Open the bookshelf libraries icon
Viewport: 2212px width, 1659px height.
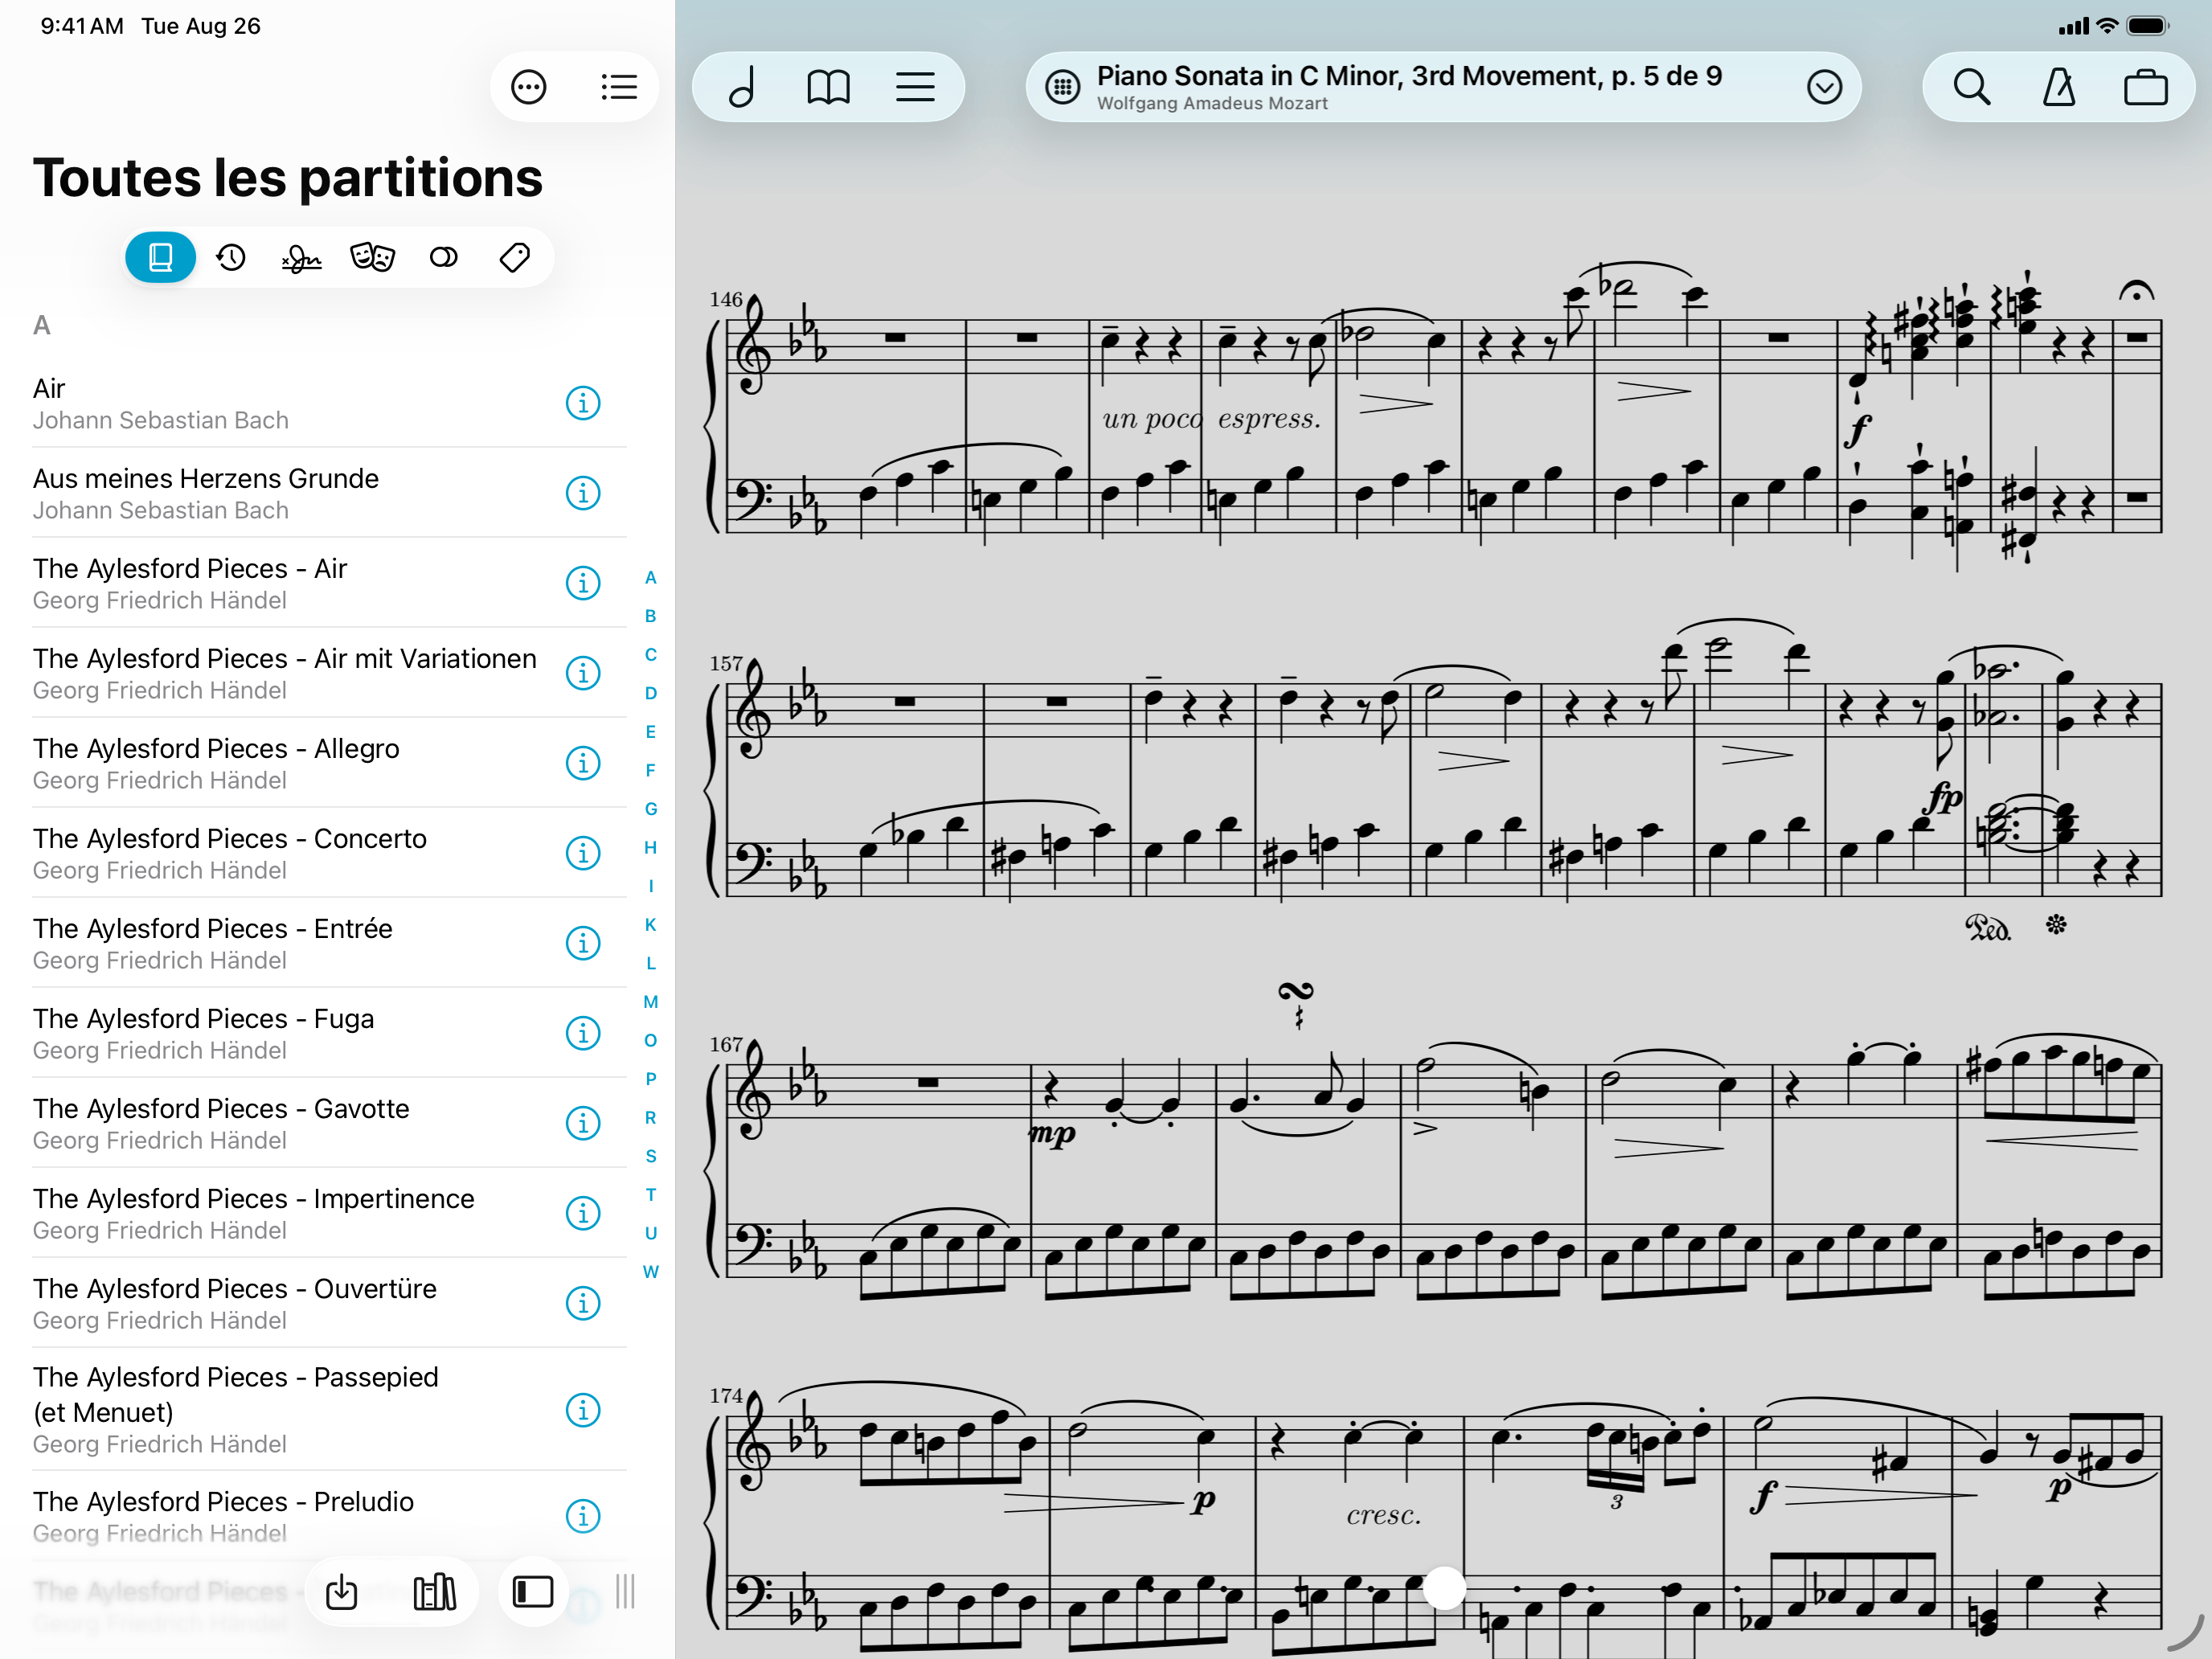click(x=434, y=1591)
